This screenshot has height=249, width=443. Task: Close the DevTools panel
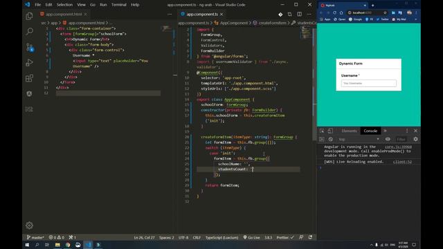pyautogui.click(x=415, y=131)
